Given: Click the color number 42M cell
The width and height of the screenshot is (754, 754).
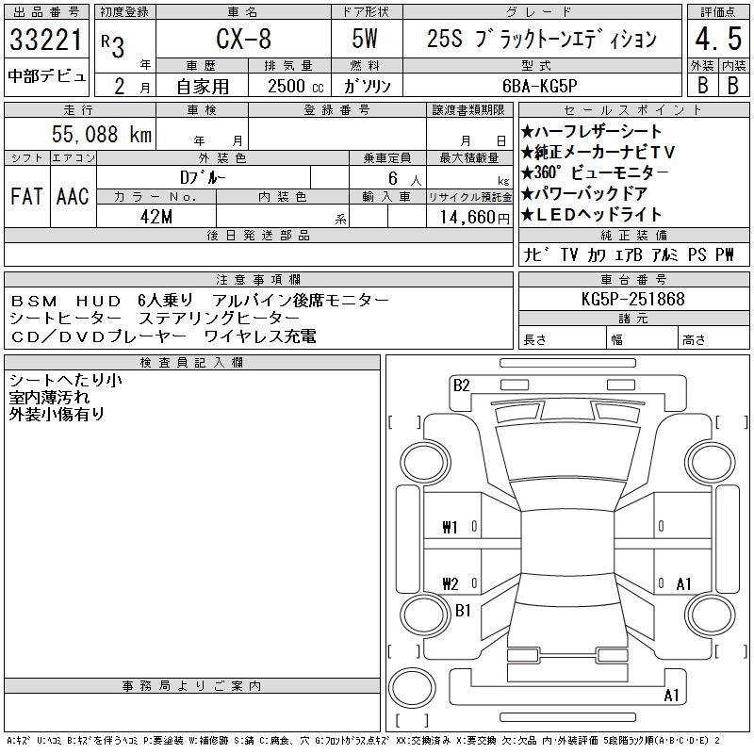Looking at the screenshot, I should tap(156, 217).
